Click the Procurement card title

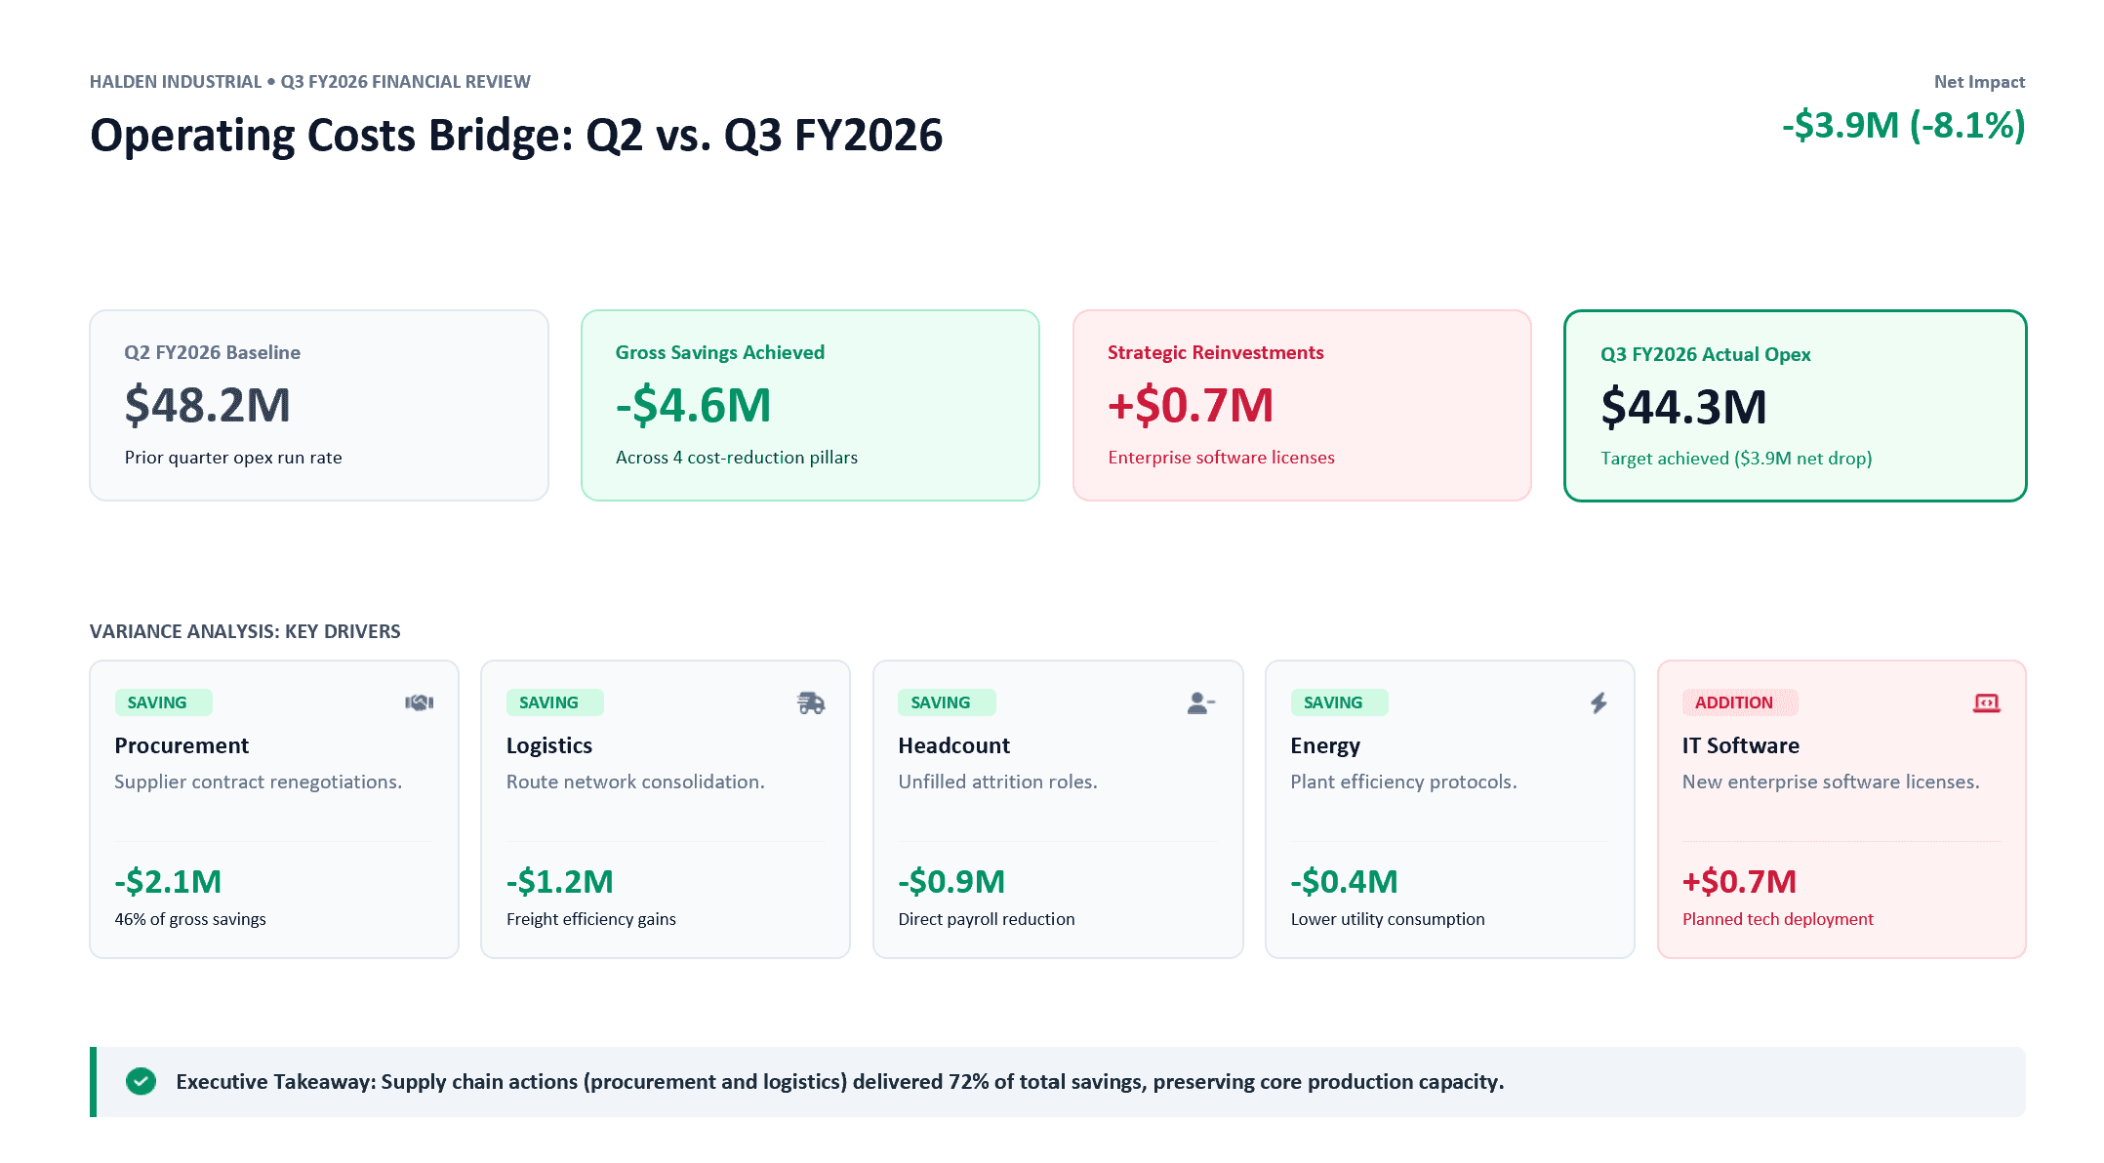pyautogui.click(x=182, y=745)
